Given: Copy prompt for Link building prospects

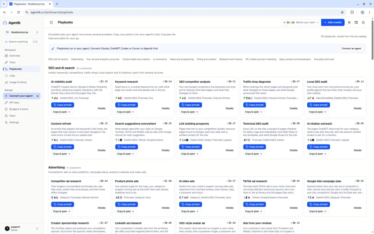Looking at the screenshot, I should (191, 147).
